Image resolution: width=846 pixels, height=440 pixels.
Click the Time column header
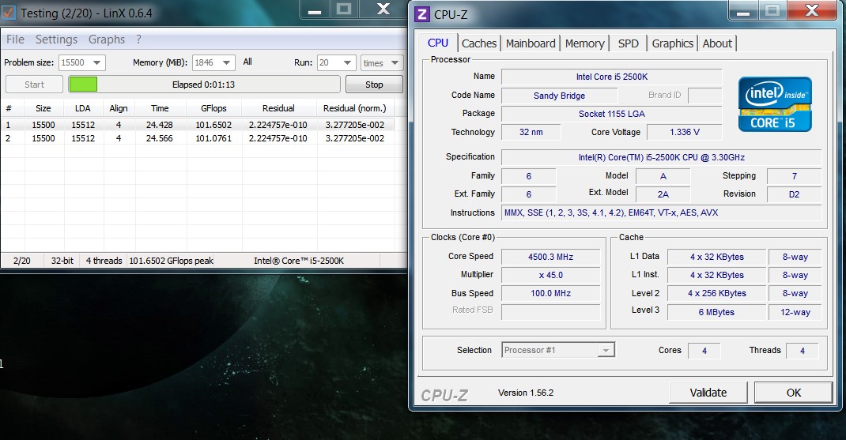(x=160, y=108)
